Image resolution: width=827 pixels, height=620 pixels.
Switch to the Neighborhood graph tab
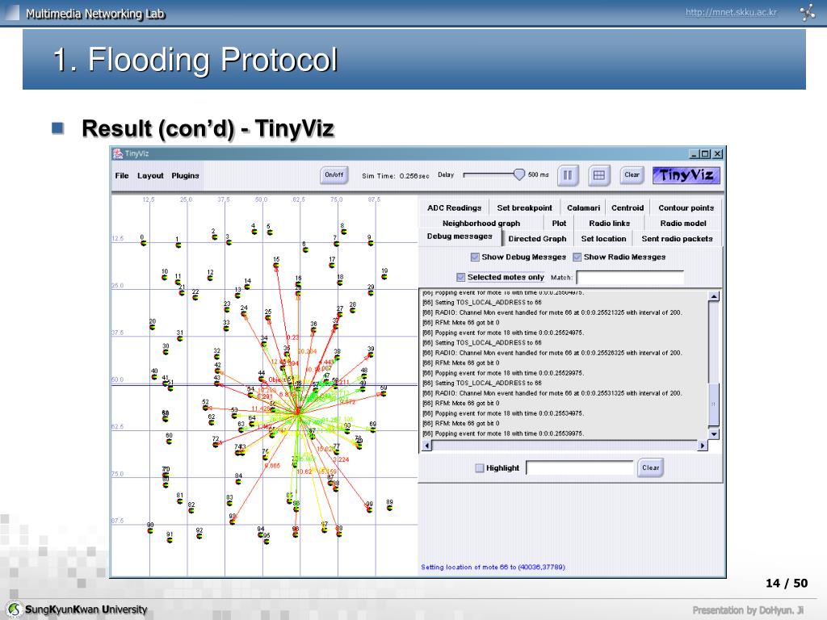481,223
